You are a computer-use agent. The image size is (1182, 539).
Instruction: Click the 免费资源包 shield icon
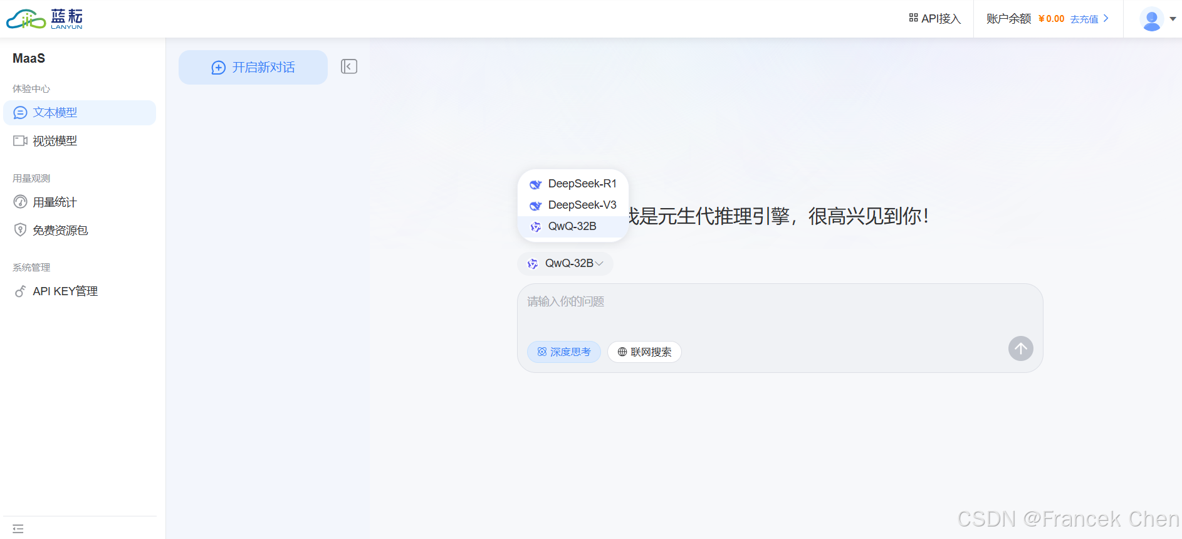[20, 230]
